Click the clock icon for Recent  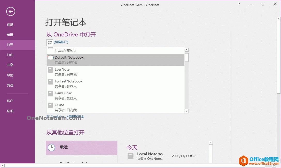pyautogui.click(x=51, y=148)
